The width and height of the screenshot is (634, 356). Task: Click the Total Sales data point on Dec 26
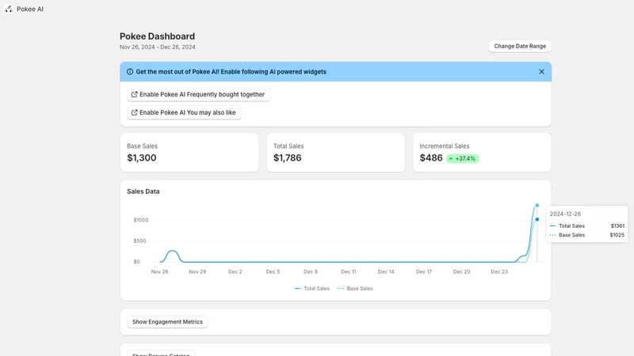(x=537, y=206)
